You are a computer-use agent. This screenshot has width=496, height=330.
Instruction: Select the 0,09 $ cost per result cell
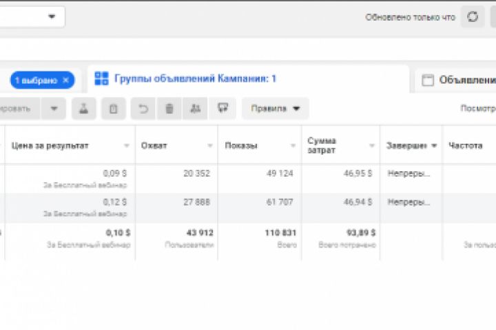[115, 173]
